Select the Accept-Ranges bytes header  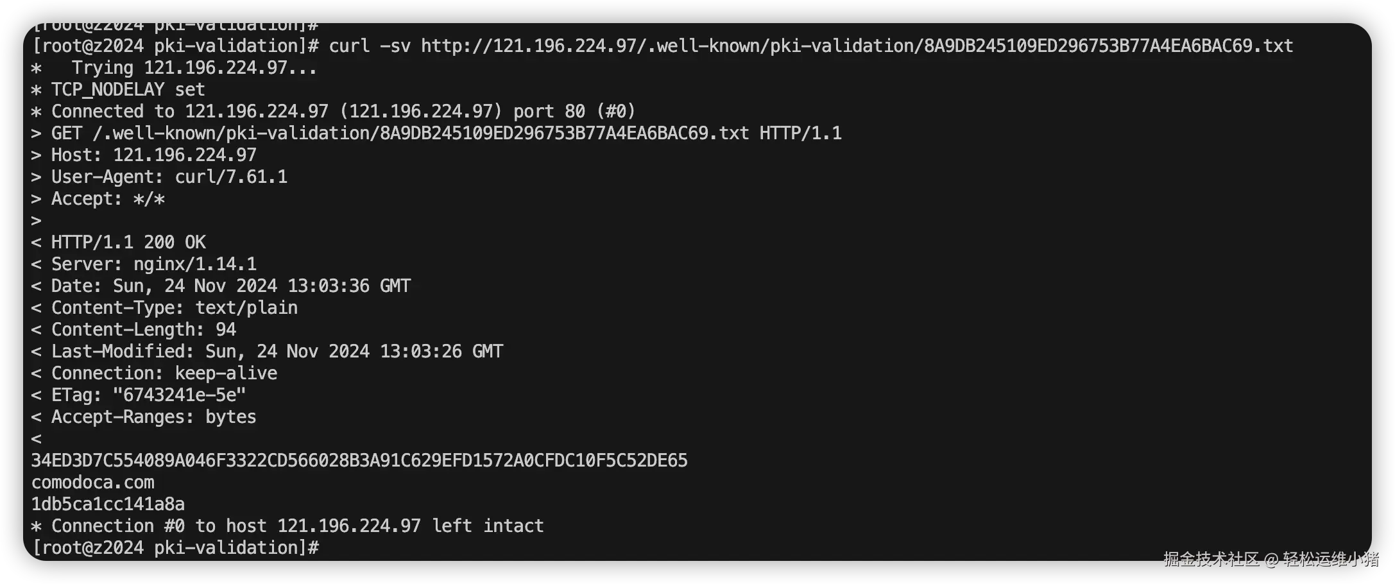point(153,417)
